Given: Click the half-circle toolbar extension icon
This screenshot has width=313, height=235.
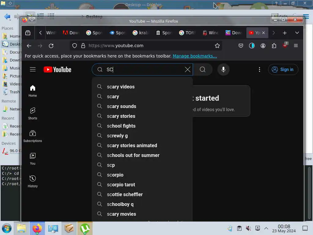Looking at the screenshot, I should point(252,46).
